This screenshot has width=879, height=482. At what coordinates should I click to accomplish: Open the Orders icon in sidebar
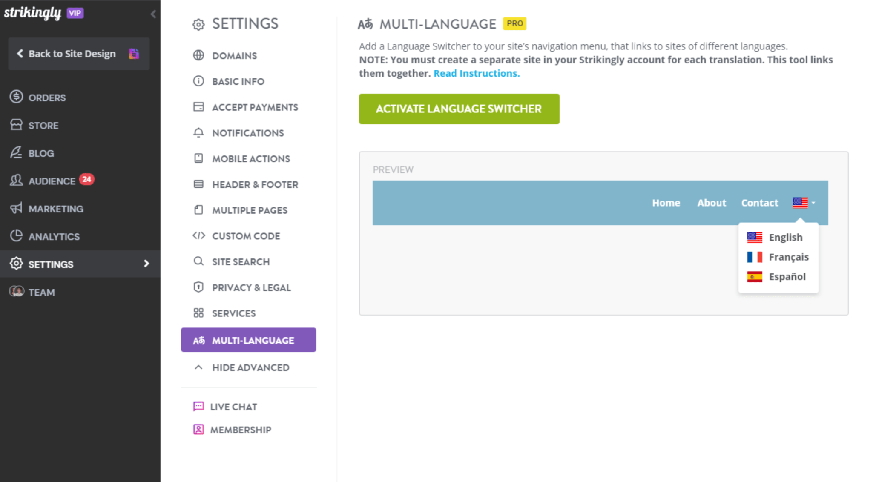pos(16,97)
